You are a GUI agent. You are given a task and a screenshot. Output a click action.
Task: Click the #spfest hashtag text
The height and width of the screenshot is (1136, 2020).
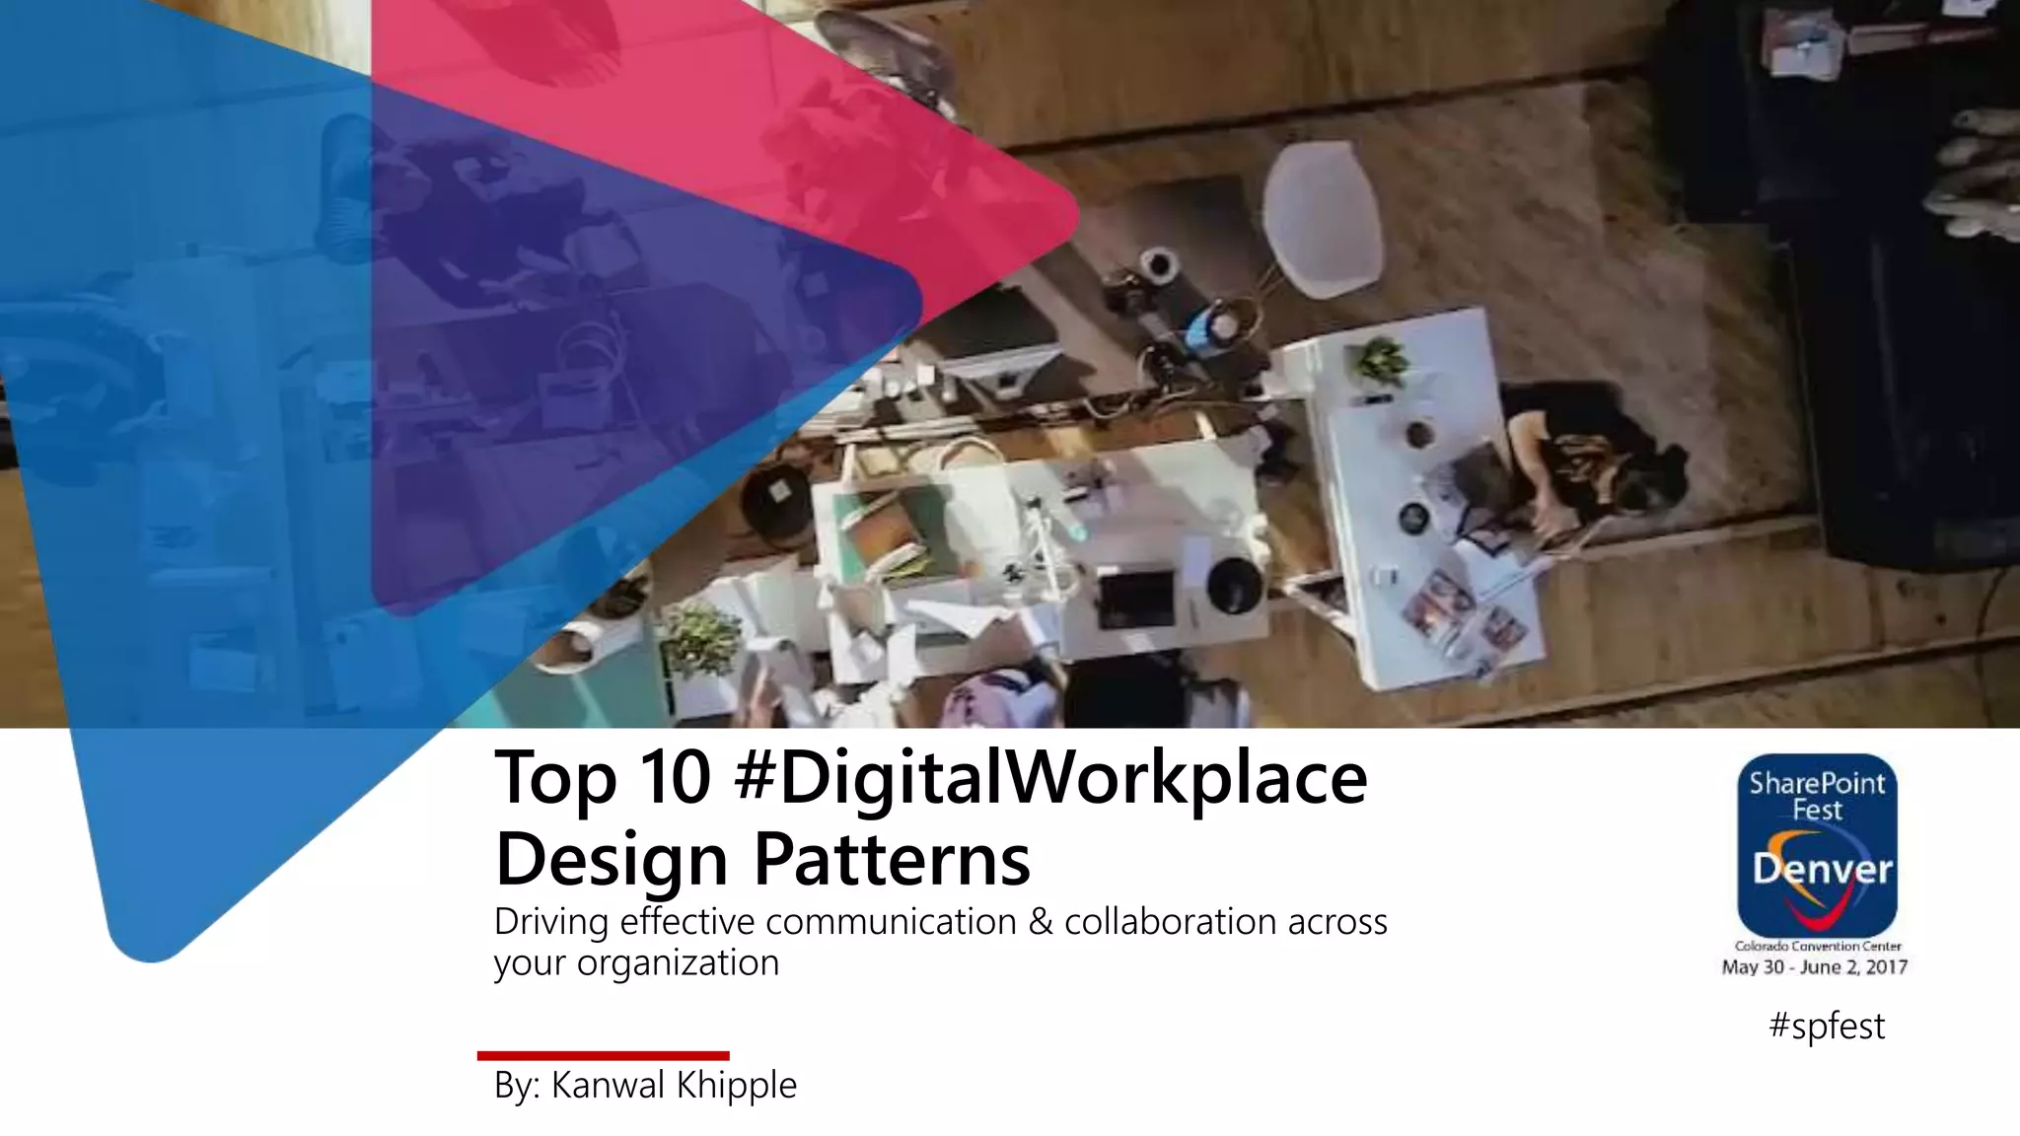pyautogui.click(x=1827, y=1027)
